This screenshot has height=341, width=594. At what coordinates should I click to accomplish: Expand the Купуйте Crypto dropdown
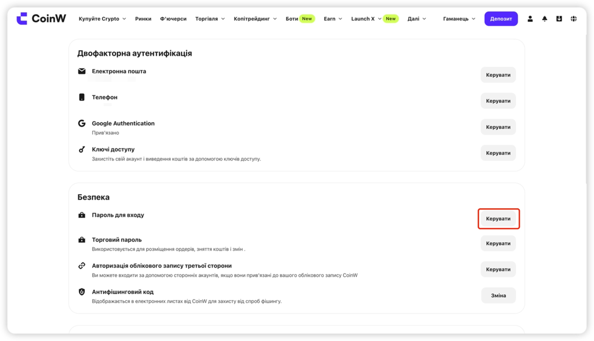(102, 19)
